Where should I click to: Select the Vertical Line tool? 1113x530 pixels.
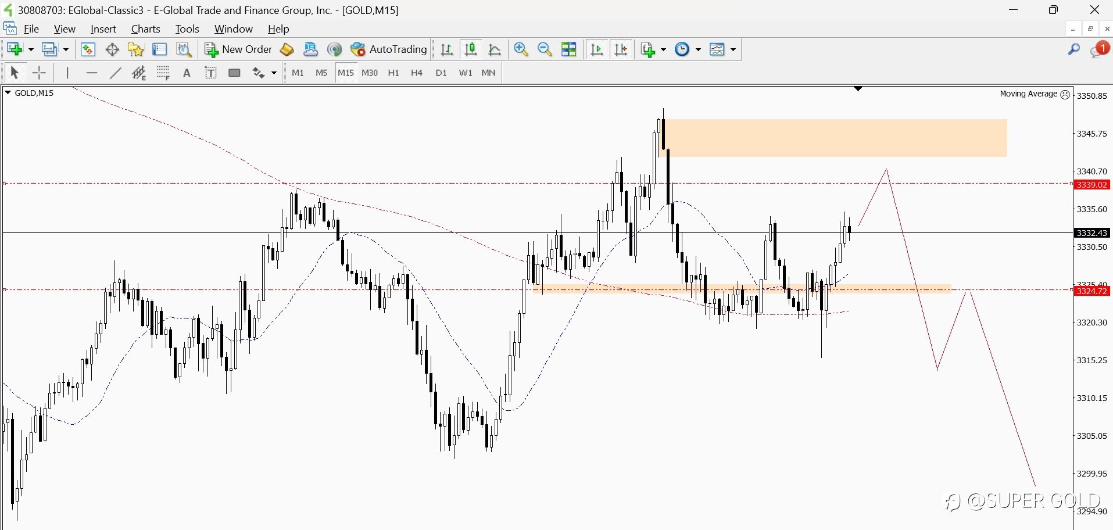(67, 73)
